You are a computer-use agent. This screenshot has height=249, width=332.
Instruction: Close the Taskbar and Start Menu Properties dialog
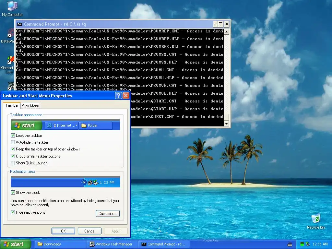[126, 96]
